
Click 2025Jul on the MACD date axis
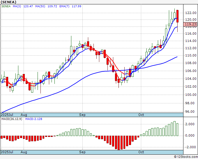[7, 152]
